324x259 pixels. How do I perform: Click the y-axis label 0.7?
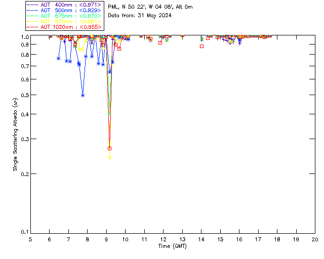point(25,66)
